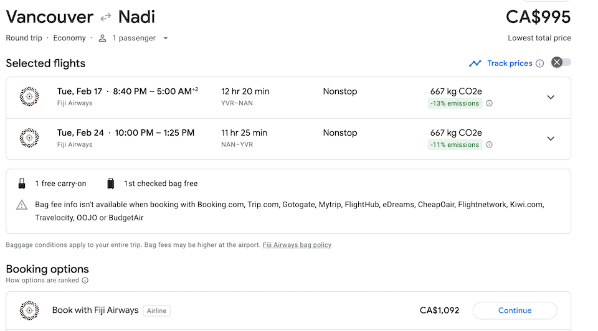Click the How options are ranked text
Screen dimensions: 598x331
coord(42,281)
